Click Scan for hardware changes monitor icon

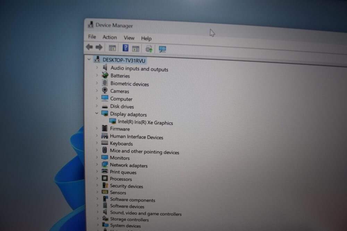click(x=162, y=49)
